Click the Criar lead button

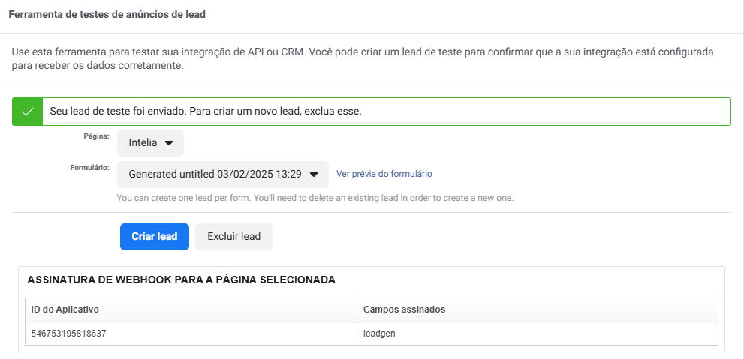155,236
